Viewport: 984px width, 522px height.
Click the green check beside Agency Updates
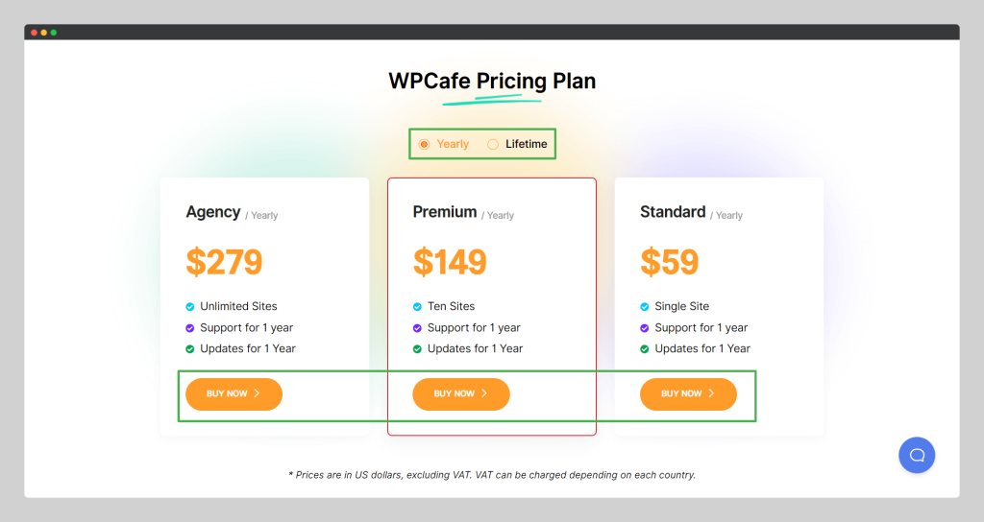tap(190, 349)
